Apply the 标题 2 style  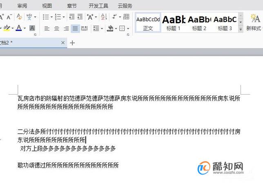pyautogui.click(x=199, y=23)
